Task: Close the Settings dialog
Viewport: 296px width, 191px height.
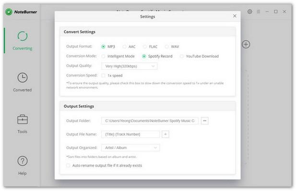Action: click(x=235, y=16)
